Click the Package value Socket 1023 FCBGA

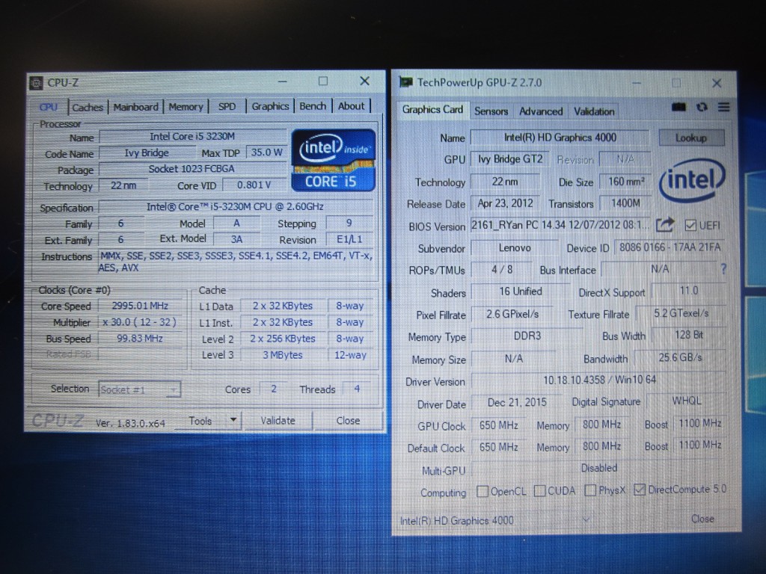[x=191, y=169]
